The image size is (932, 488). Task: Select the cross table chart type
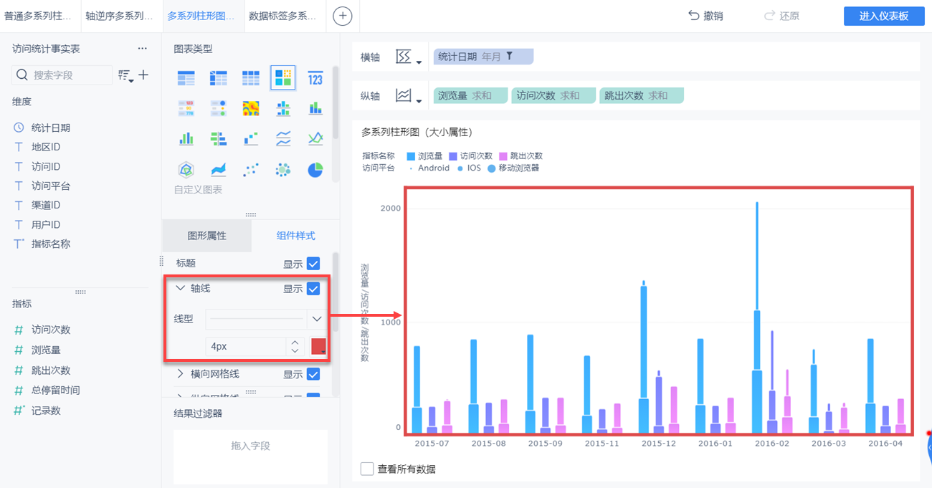pos(219,79)
